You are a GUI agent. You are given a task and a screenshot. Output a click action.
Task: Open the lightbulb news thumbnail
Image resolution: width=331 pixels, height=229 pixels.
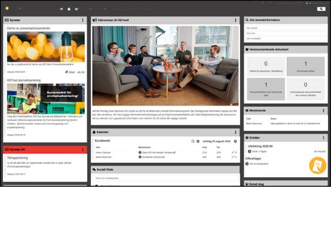[x=46, y=47]
